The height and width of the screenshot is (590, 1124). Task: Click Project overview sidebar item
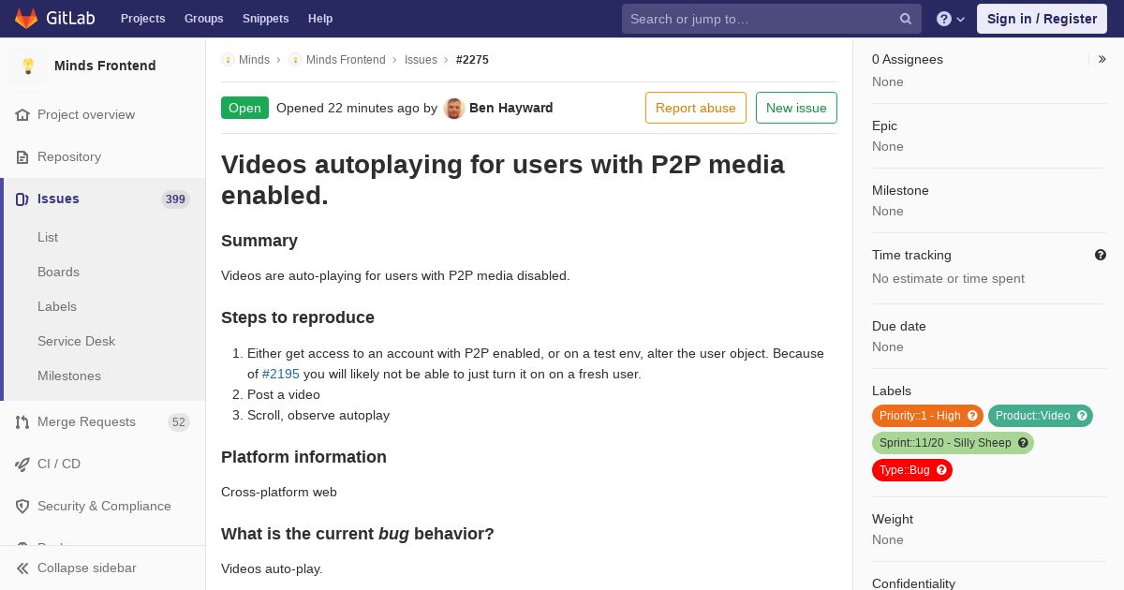(103, 115)
